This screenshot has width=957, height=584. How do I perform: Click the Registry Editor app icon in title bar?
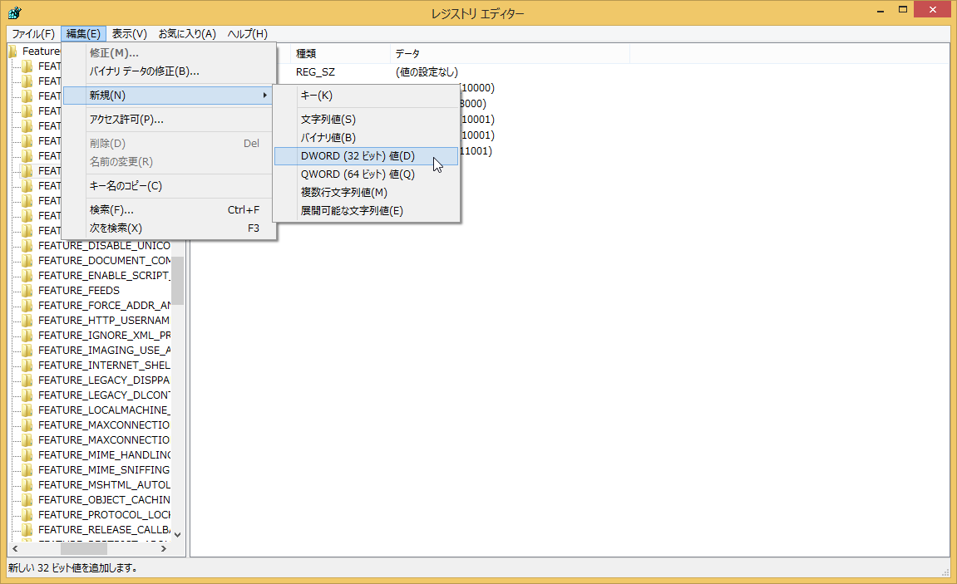pos(15,12)
